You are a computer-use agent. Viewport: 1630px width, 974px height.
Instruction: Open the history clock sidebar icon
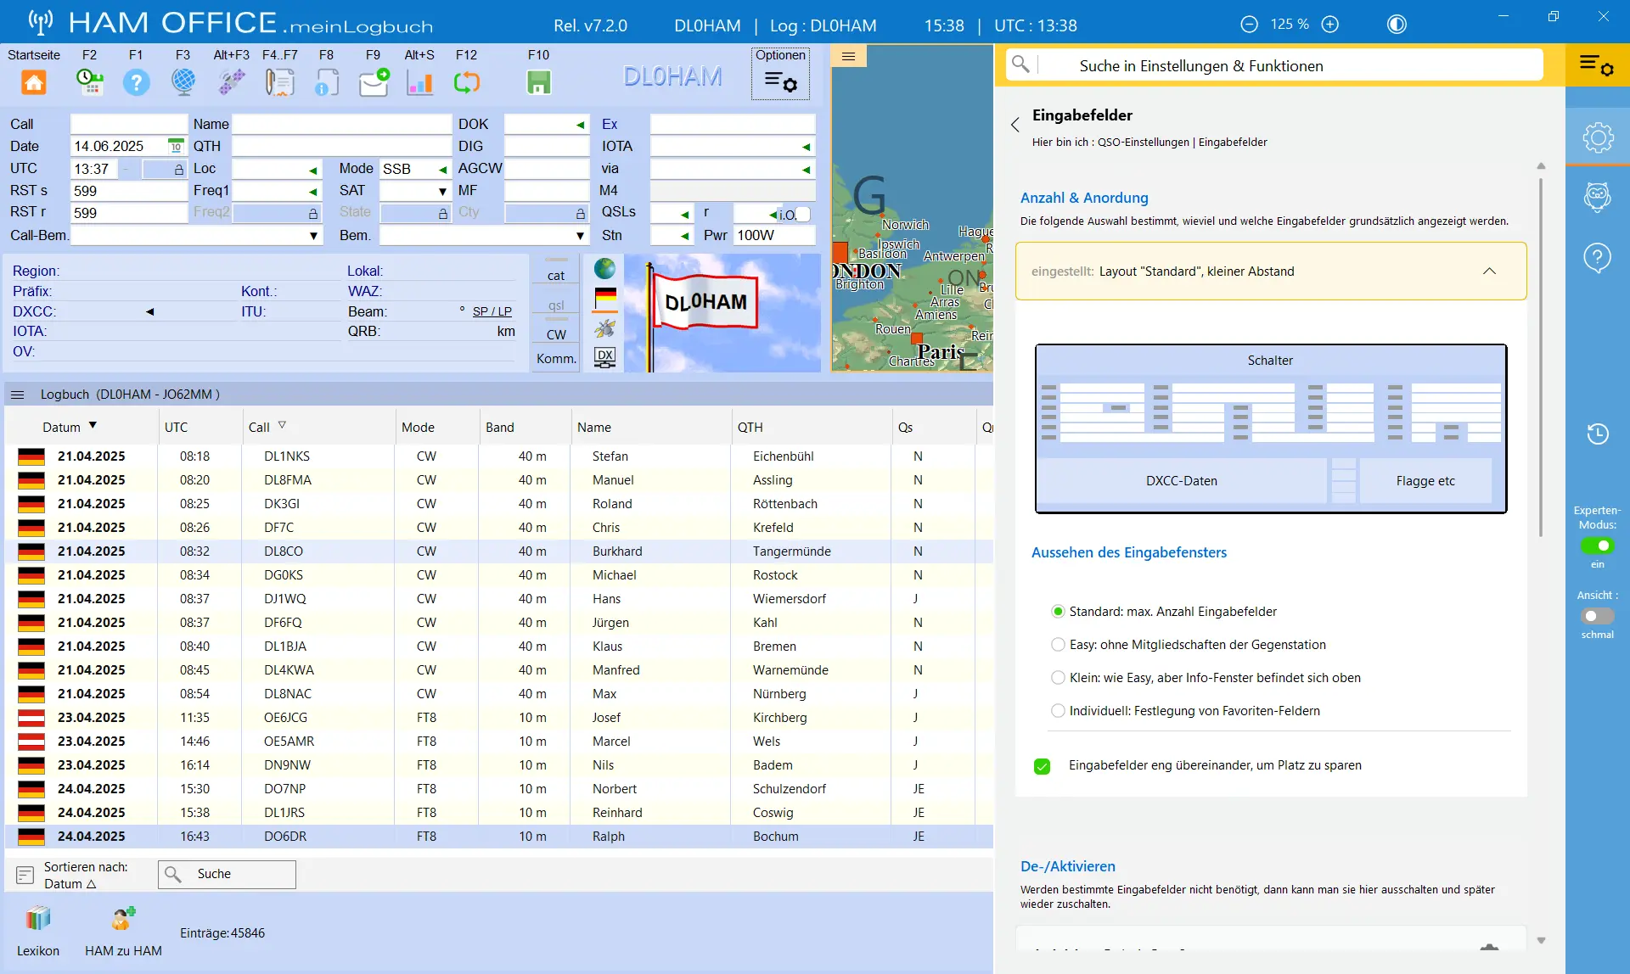pyautogui.click(x=1598, y=434)
